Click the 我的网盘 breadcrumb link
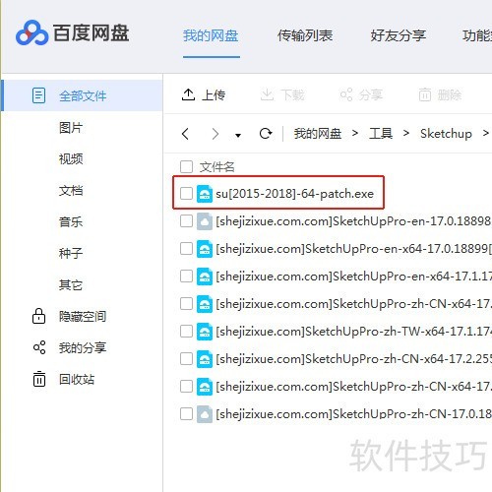 (x=318, y=134)
